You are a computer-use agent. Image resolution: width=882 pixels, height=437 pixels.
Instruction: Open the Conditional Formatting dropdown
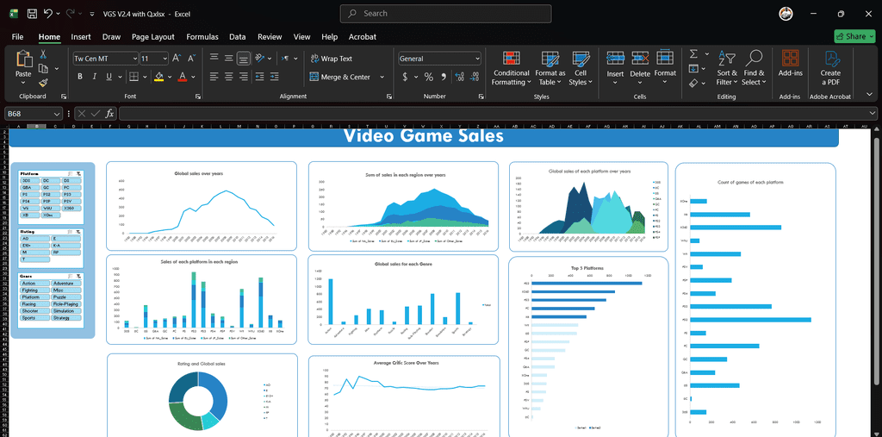(512, 67)
